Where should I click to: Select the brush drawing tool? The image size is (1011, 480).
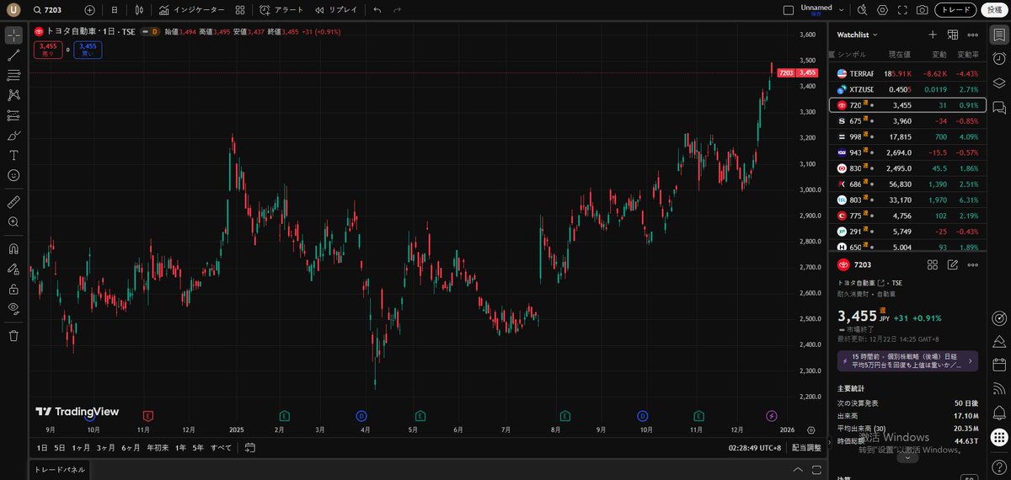[x=13, y=136]
